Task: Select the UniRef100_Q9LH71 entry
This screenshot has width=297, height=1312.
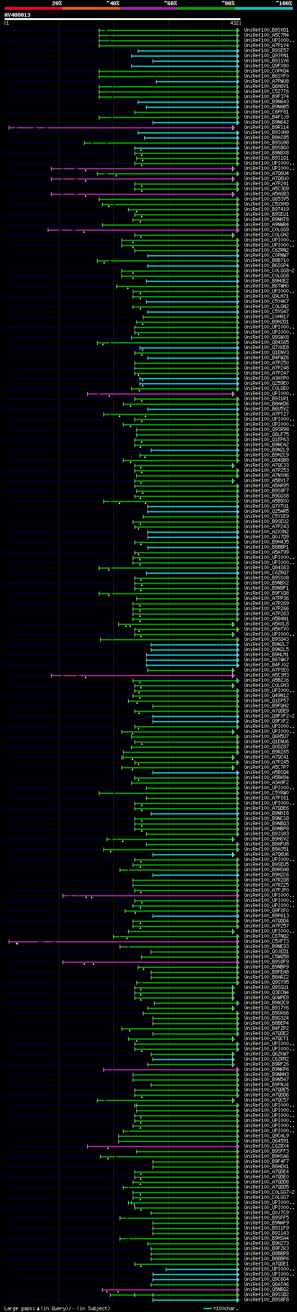Action: point(266,296)
